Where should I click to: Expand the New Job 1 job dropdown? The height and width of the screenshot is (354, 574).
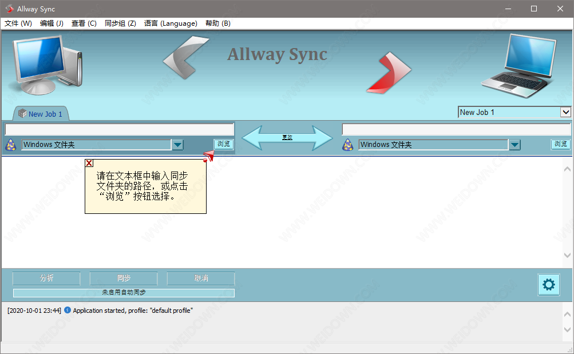coord(565,112)
